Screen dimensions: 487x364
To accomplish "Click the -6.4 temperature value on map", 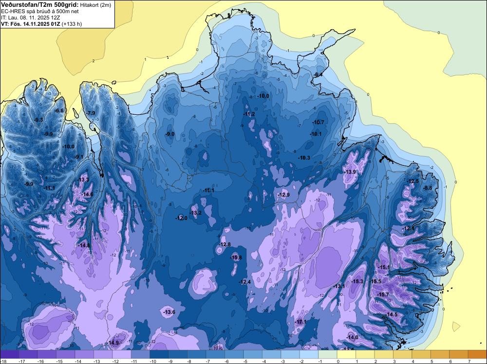I will click(318, 75).
